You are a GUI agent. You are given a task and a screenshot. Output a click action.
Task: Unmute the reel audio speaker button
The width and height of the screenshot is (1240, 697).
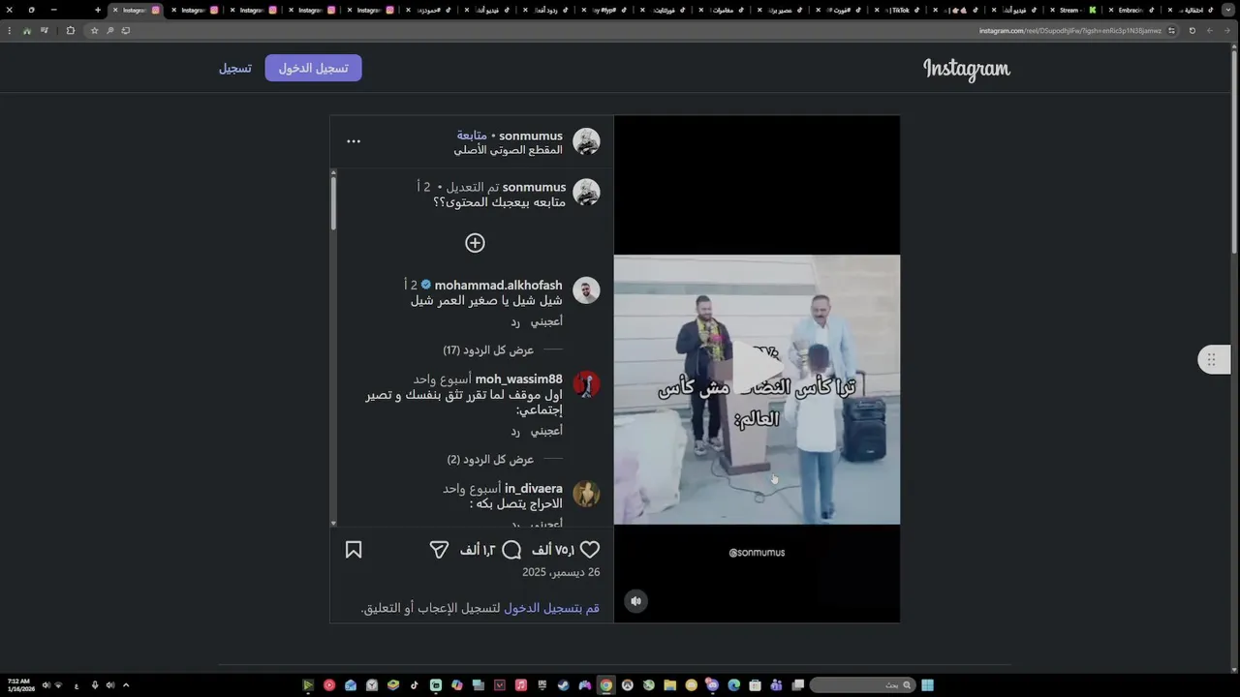635,601
